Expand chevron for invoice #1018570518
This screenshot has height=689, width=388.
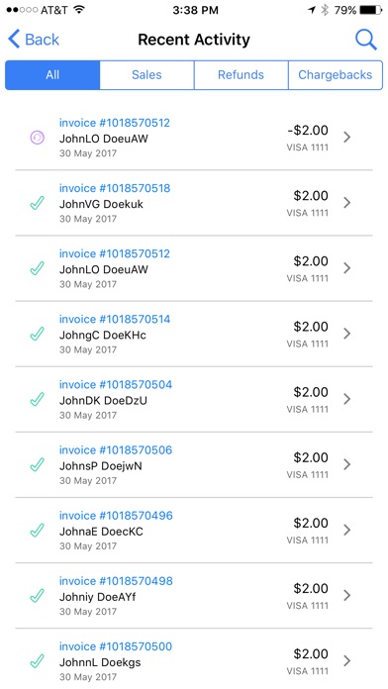[347, 203]
